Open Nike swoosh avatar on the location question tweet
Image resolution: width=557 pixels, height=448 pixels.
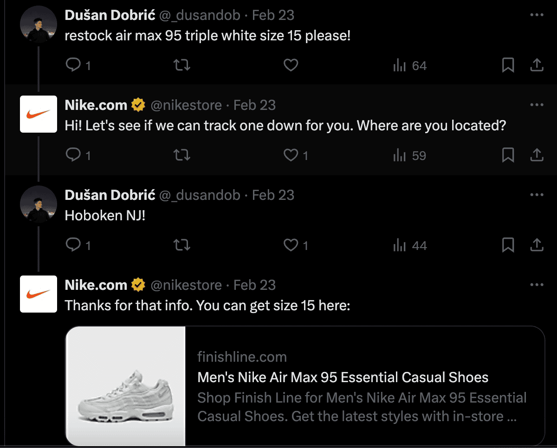click(x=39, y=114)
